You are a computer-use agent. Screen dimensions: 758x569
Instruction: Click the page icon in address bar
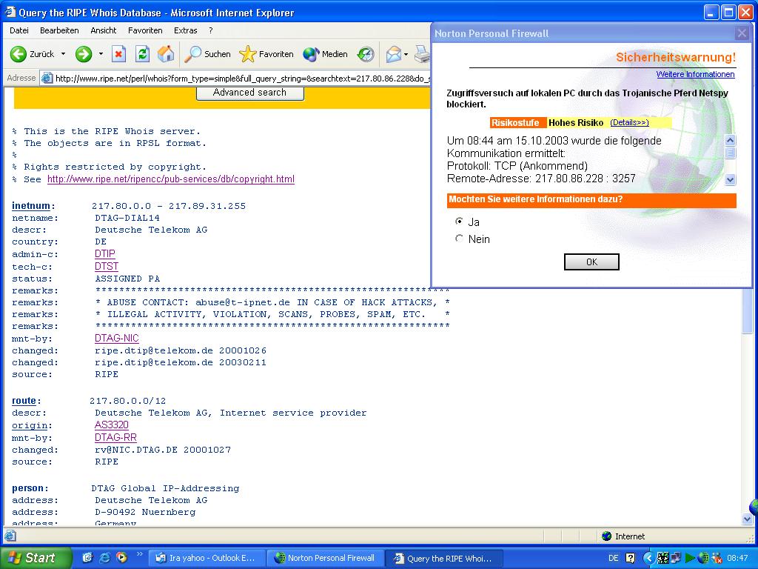click(47, 78)
